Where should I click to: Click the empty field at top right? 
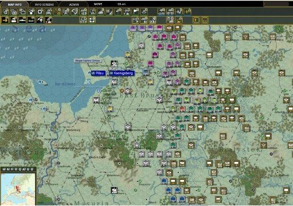point(277,4)
